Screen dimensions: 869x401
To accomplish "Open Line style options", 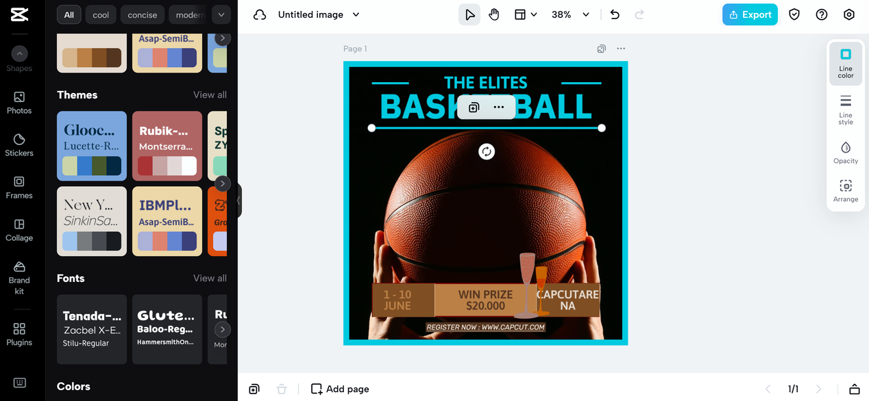I will click(846, 109).
